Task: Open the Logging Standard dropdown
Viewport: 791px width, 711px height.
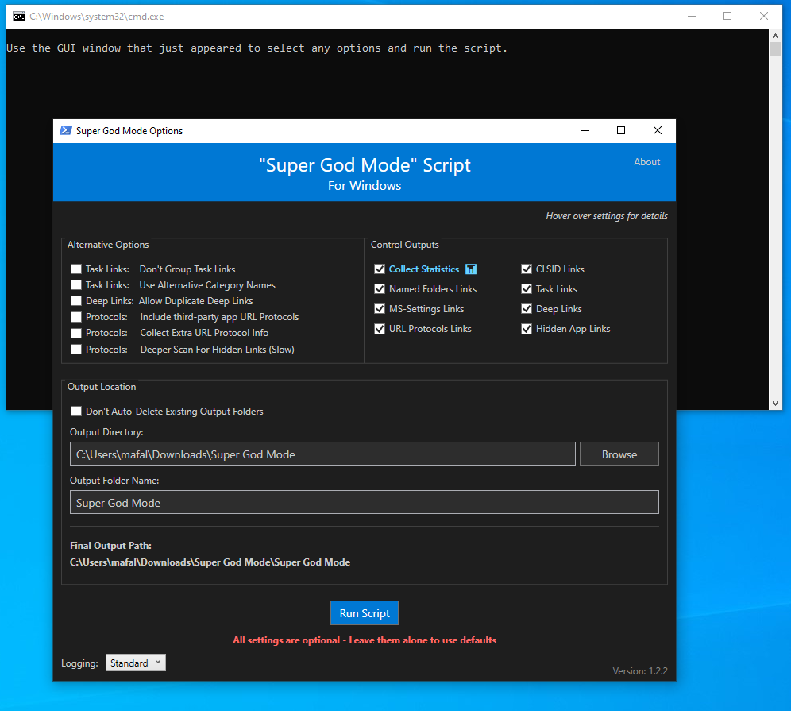Action: click(135, 663)
